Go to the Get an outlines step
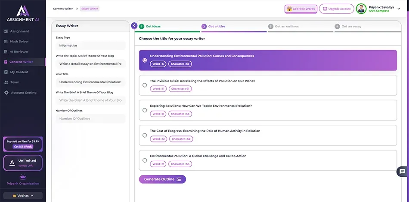The image size is (409, 202). (286, 27)
